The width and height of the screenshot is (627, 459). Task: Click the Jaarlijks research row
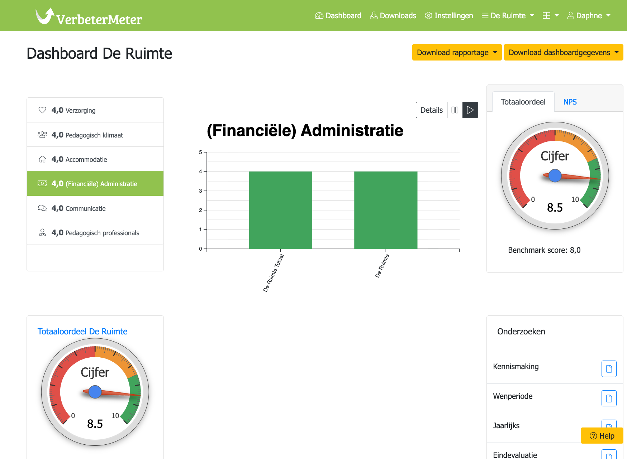(555, 428)
